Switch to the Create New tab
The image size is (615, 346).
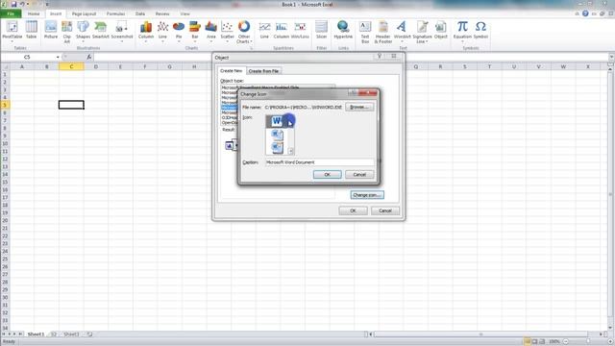tap(231, 70)
